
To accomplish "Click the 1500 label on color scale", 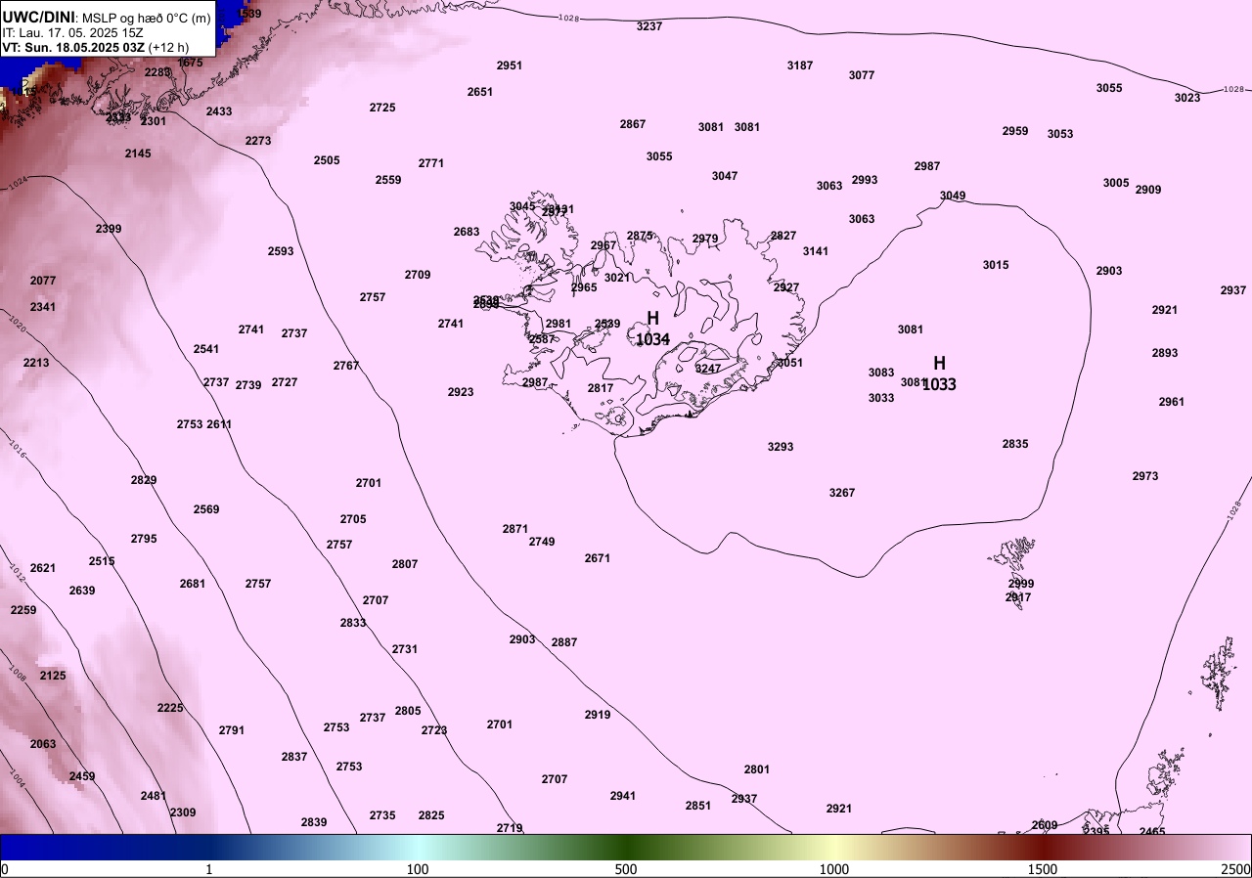I will tap(1043, 869).
